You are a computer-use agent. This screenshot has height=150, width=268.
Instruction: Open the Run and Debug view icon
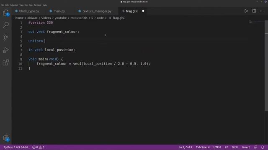tap(6, 50)
